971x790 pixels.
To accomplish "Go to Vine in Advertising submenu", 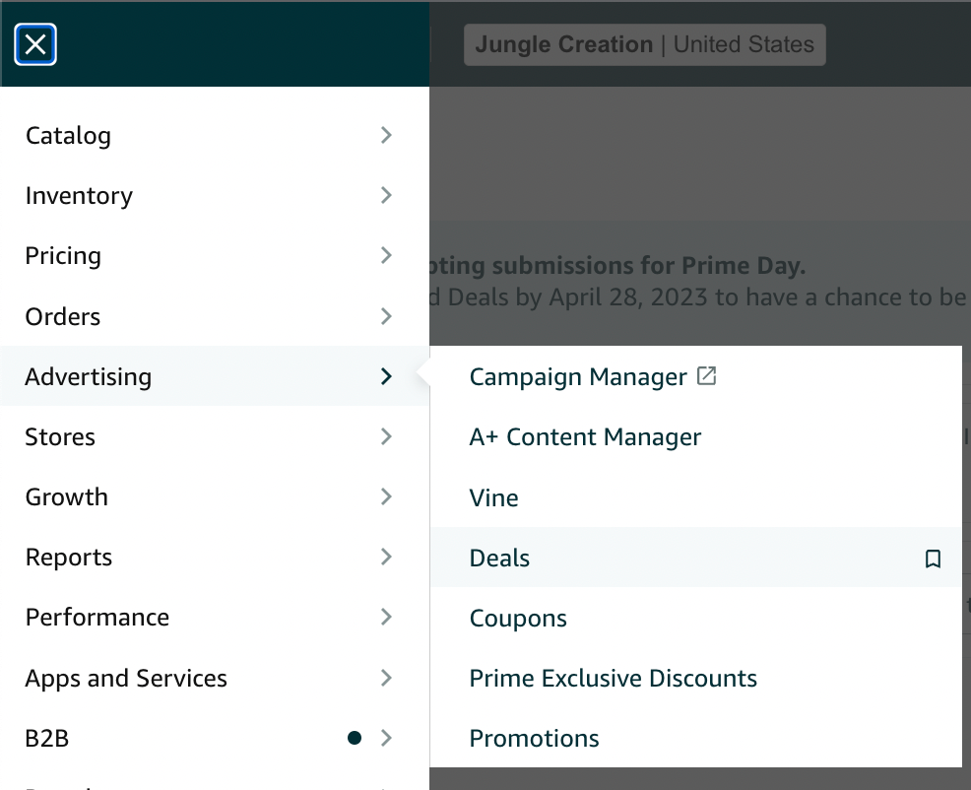I will 493,497.
